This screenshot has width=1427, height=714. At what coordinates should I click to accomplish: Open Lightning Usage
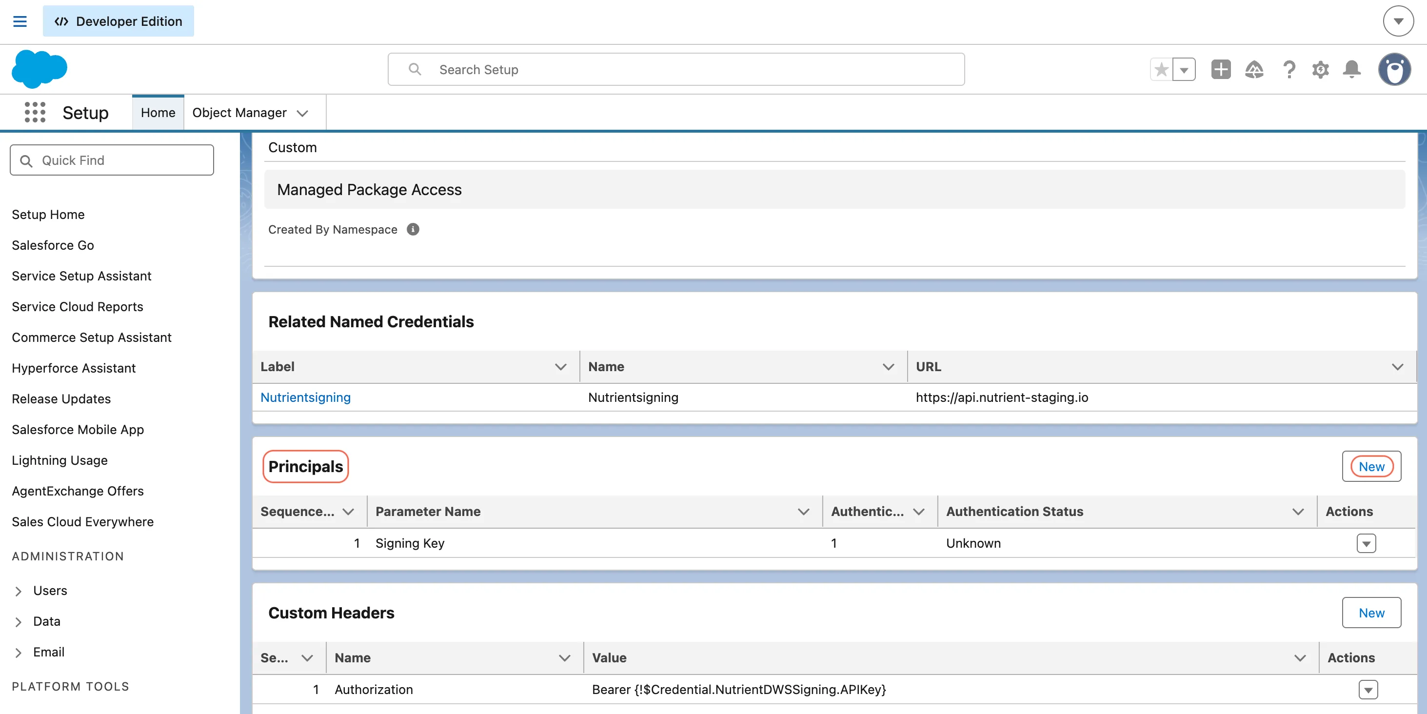point(59,460)
